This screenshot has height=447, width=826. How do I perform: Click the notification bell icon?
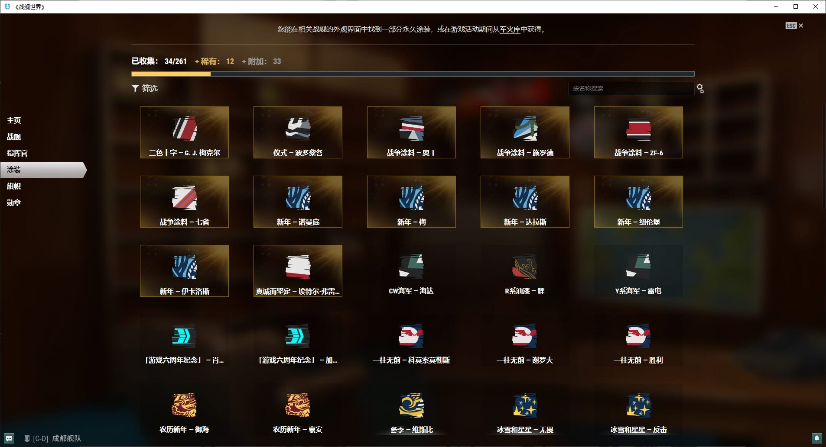(x=816, y=438)
